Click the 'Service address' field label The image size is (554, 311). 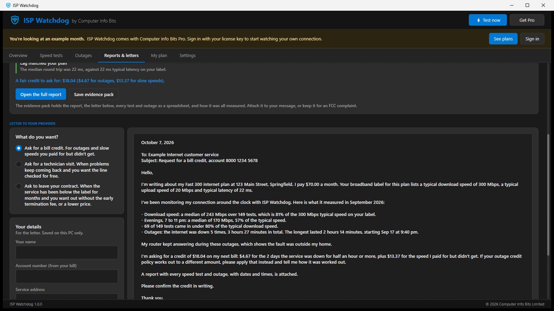pyautogui.click(x=30, y=290)
